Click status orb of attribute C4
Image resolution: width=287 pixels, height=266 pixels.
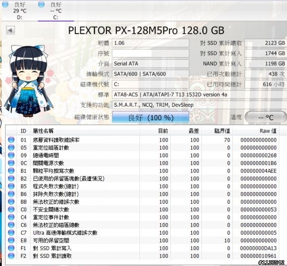pyautogui.click(x=11, y=217)
